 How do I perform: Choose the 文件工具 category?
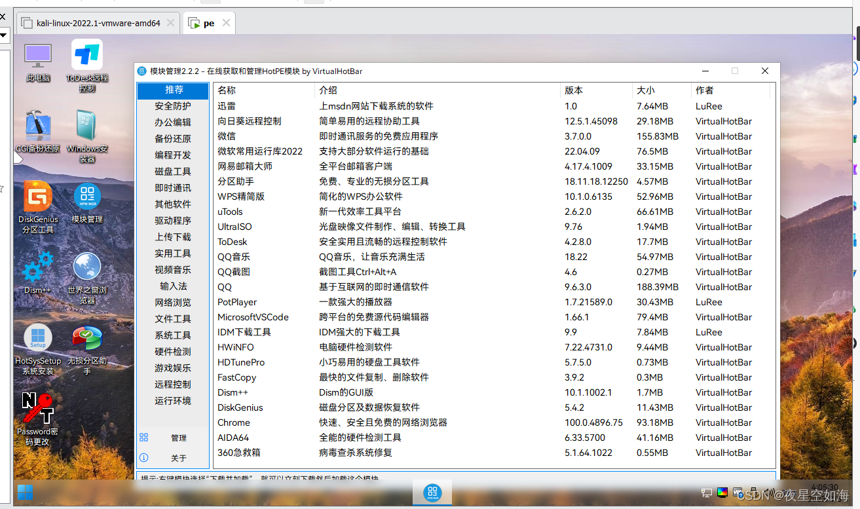pyautogui.click(x=174, y=319)
